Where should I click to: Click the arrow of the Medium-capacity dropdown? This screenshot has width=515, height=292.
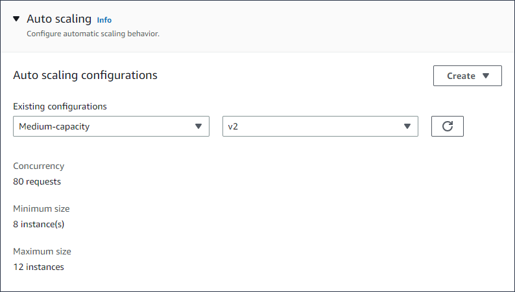point(198,126)
